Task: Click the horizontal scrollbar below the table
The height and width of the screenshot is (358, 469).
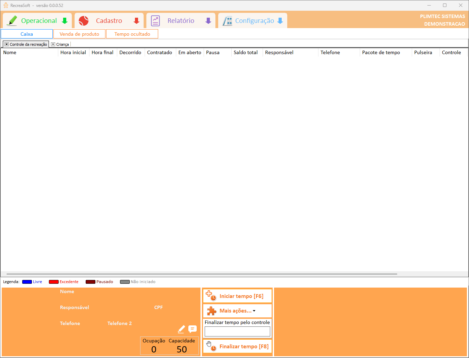Action: 201,274
